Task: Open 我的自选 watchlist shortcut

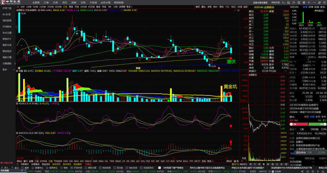Action: [x=132, y=168]
